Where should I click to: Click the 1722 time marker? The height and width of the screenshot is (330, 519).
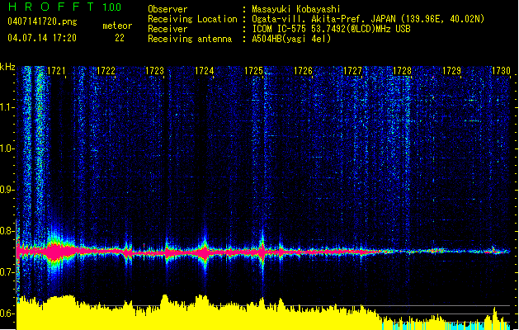pyautogui.click(x=106, y=71)
